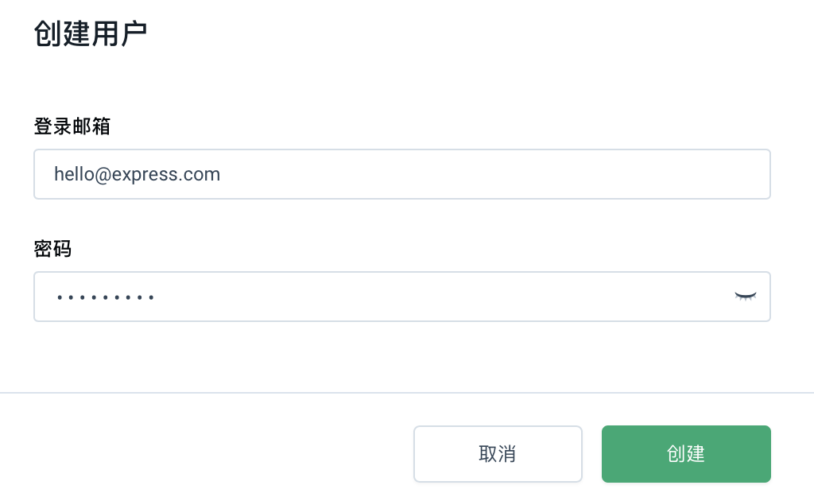Image resolution: width=814 pixels, height=493 pixels.
Task: Submit the new user with 创建
Action: (x=686, y=454)
